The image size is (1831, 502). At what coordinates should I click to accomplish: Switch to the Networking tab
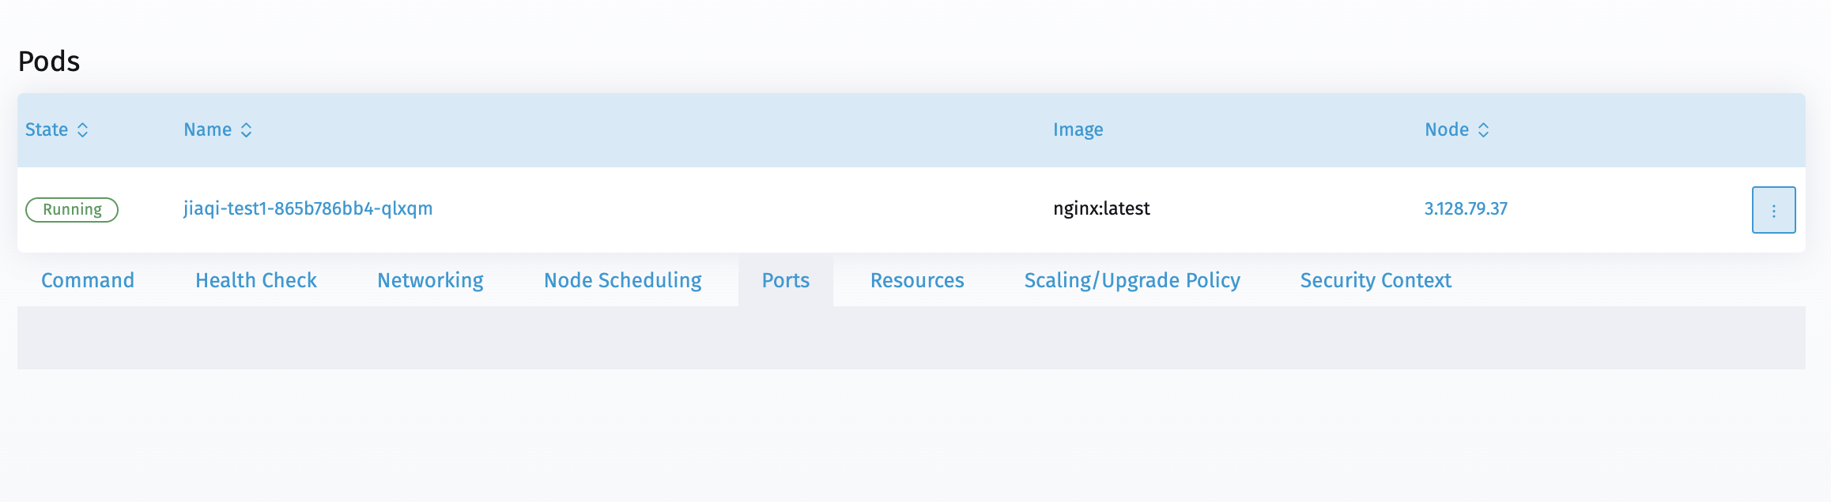pos(431,279)
